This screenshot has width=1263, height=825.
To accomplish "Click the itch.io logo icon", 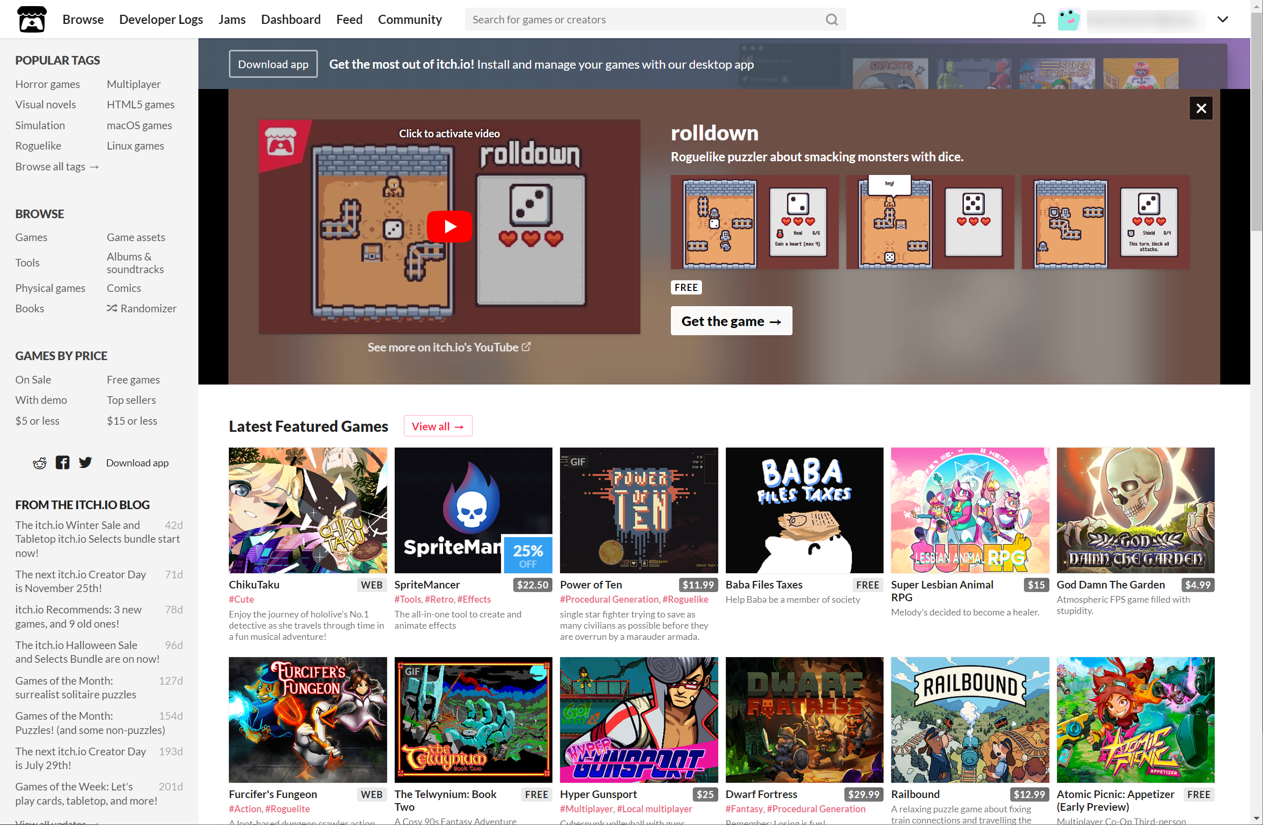I will coord(32,20).
